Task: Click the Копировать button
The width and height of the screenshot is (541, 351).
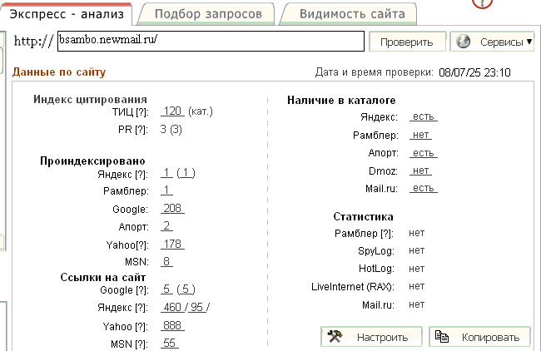Action: (x=479, y=337)
